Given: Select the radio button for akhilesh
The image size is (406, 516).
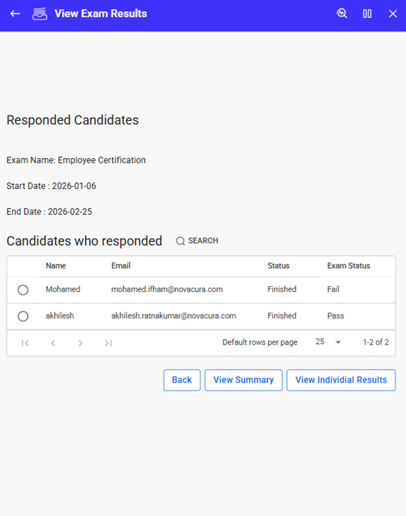Looking at the screenshot, I should [23, 316].
